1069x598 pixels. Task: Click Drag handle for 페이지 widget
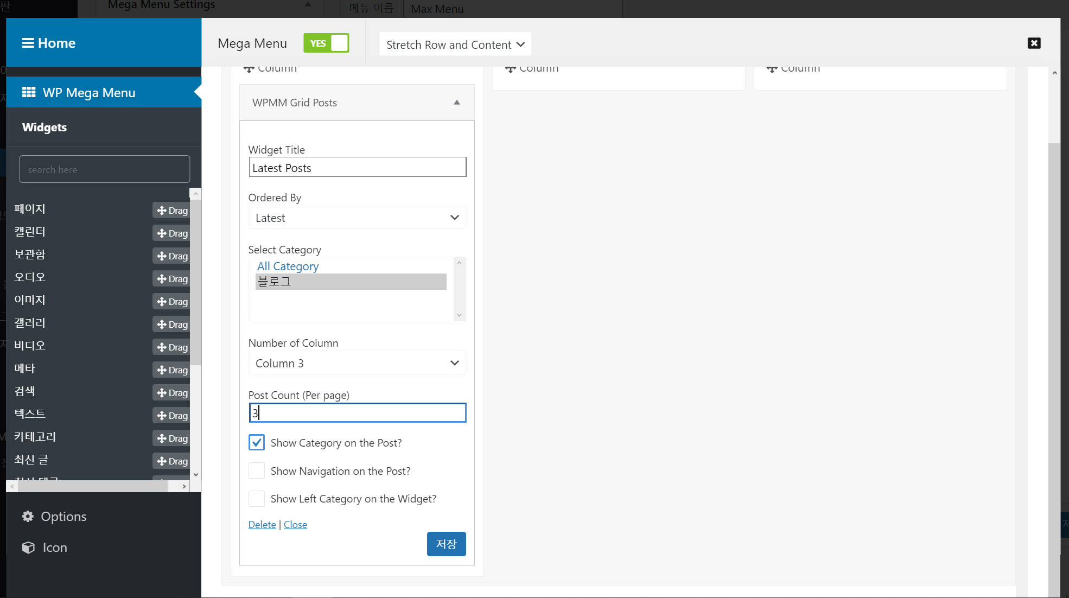click(x=171, y=211)
